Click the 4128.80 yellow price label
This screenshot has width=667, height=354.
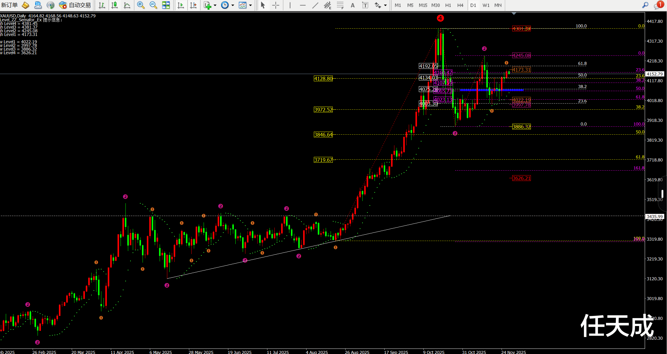click(323, 79)
